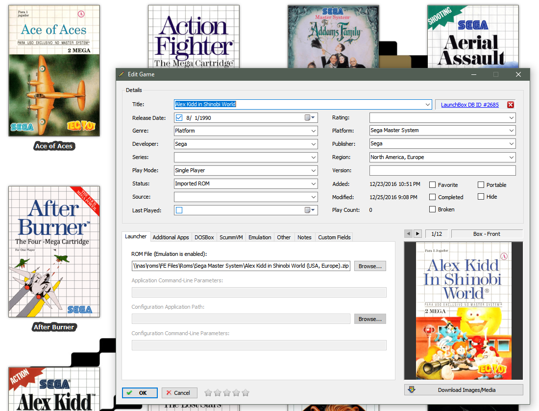Click the 1/12 image counter
Viewport: 539px width, 411px height.
pyautogui.click(x=437, y=234)
